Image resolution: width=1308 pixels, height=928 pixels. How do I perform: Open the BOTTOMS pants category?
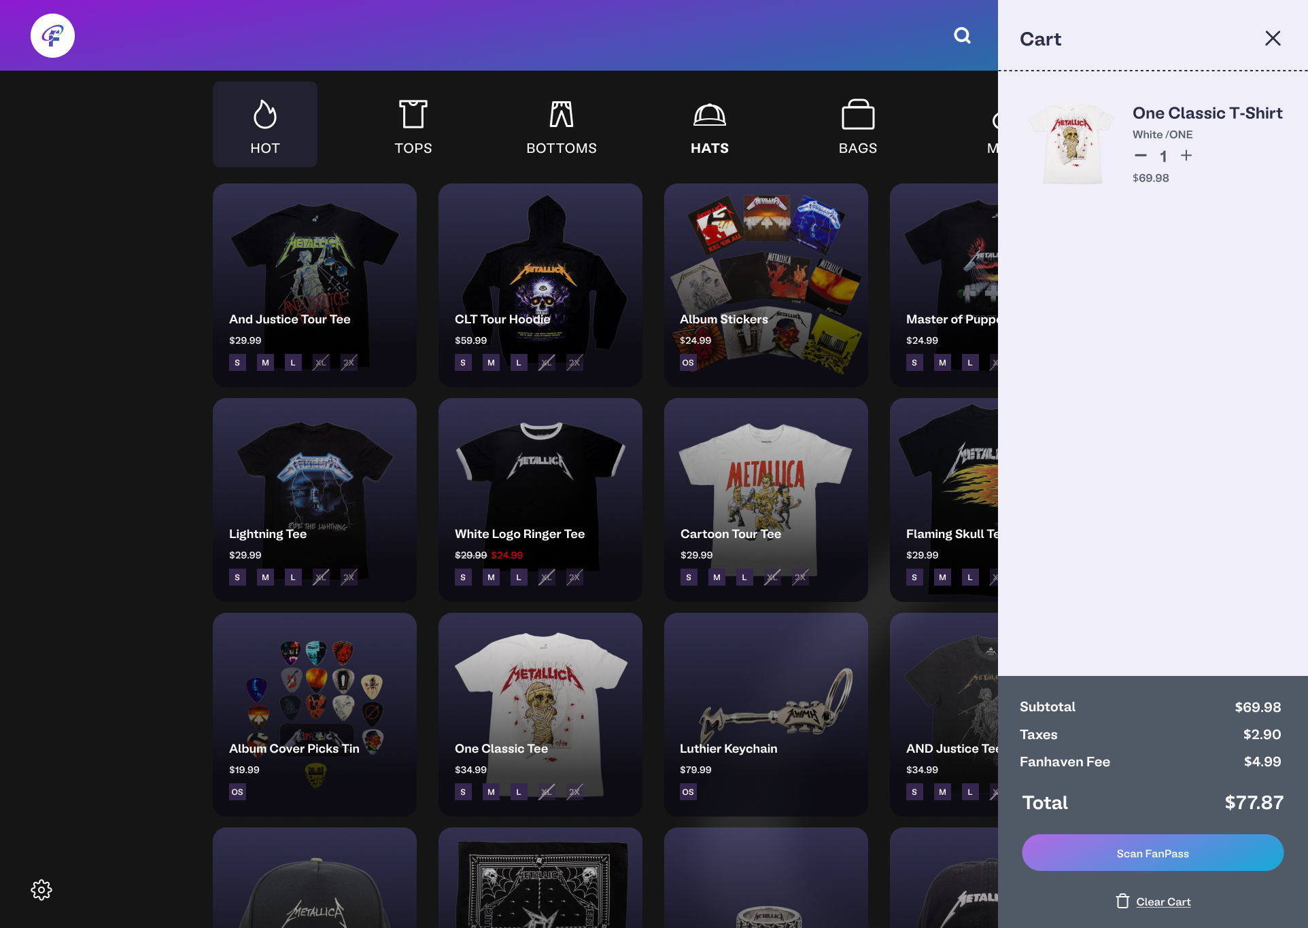pos(562,124)
